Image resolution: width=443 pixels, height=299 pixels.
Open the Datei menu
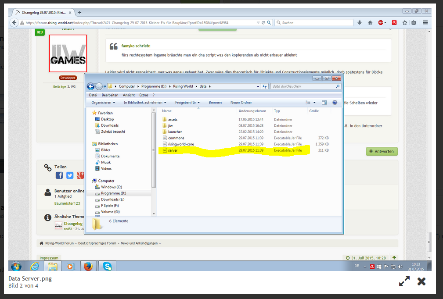click(93, 95)
